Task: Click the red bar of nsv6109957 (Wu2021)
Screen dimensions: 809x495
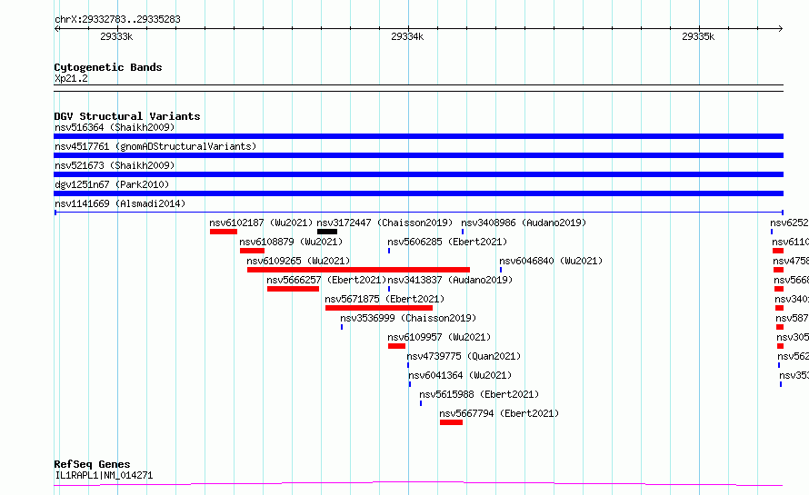Action: click(x=396, y=346)
